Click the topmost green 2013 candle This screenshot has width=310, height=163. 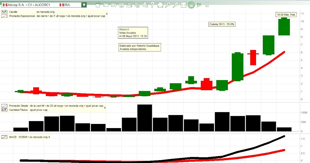click(x=284, y=26)
